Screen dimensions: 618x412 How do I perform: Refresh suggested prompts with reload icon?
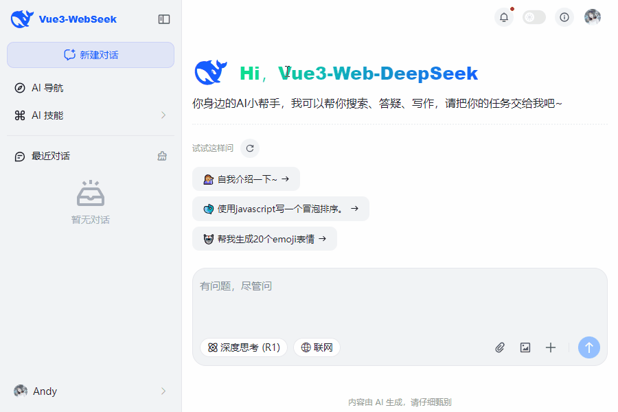(250, 148)
